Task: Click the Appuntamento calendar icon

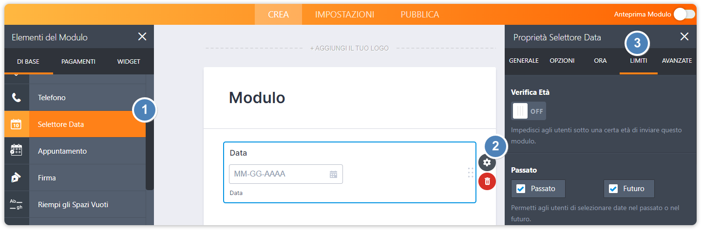Action: pos(16,151)
